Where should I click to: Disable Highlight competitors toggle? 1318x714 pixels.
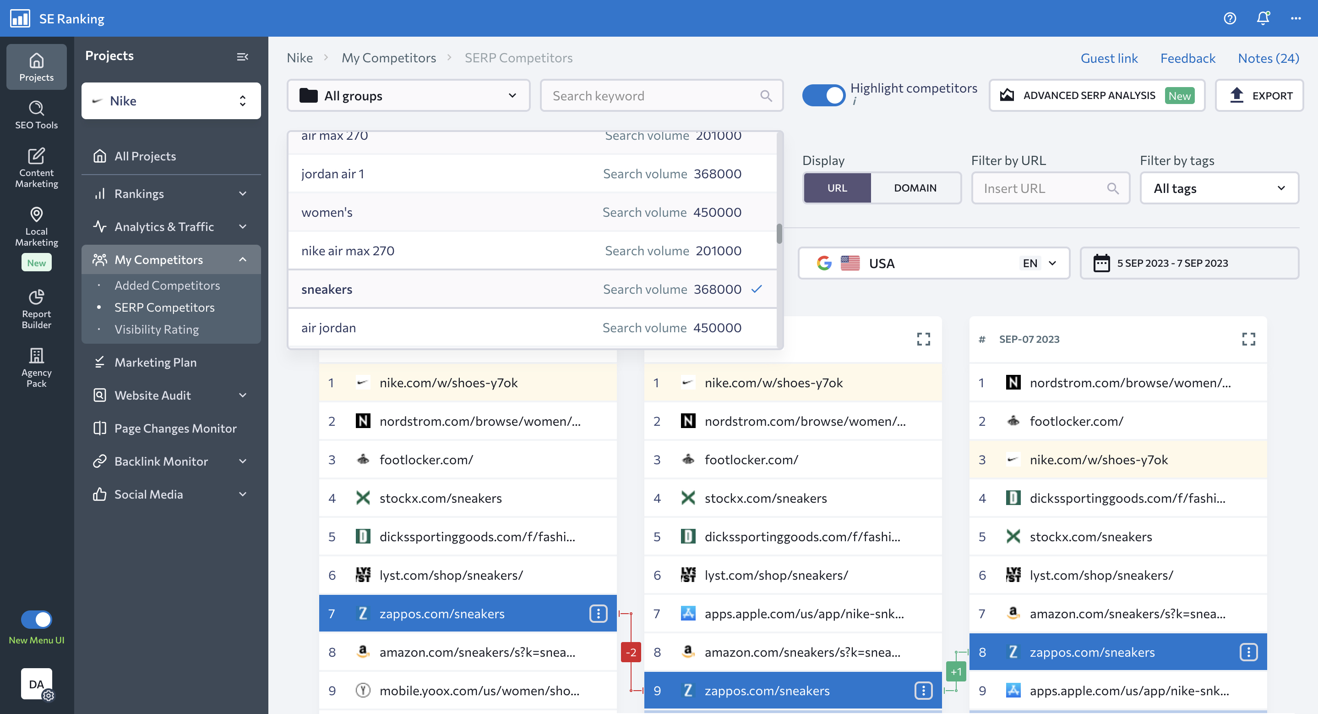[823, 95]
